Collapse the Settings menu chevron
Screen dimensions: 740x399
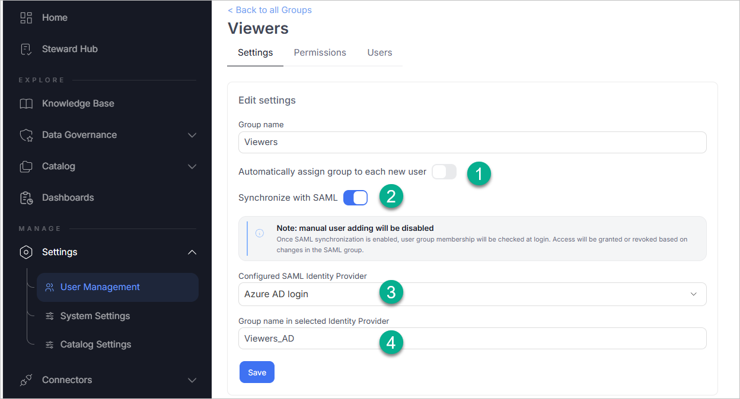tap(192, 252)
